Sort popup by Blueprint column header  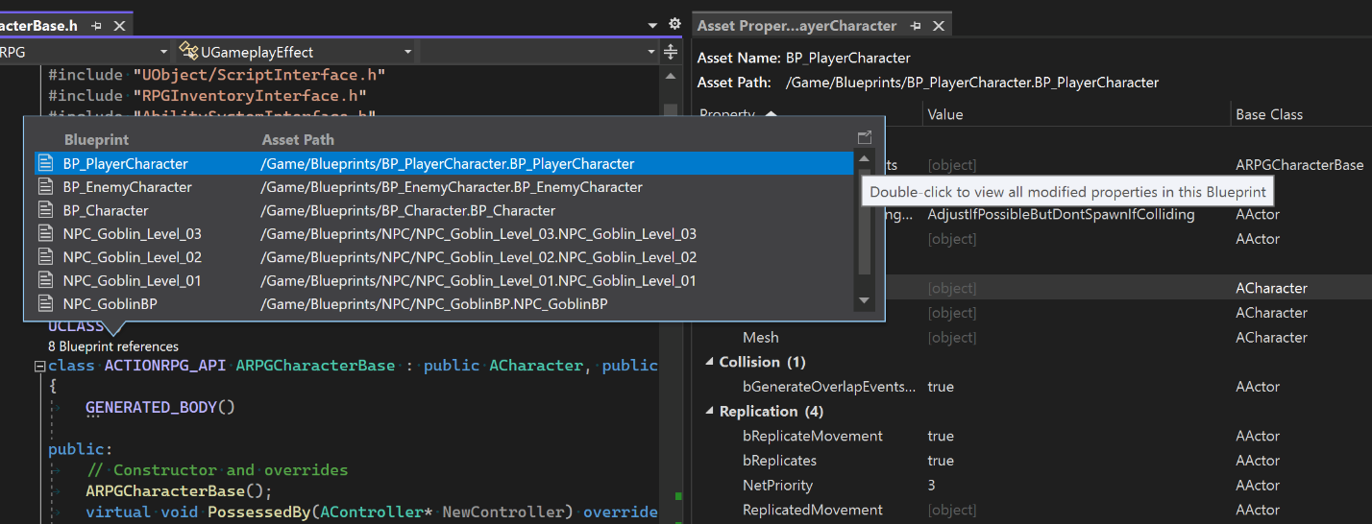96,140
